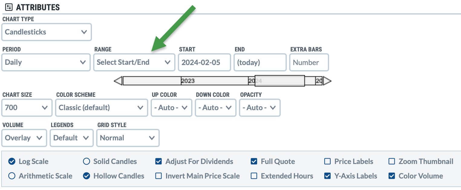Select the Arithmetic Scale radio button
This screenshot has width=461, height=190.
[x=12, y=176]
